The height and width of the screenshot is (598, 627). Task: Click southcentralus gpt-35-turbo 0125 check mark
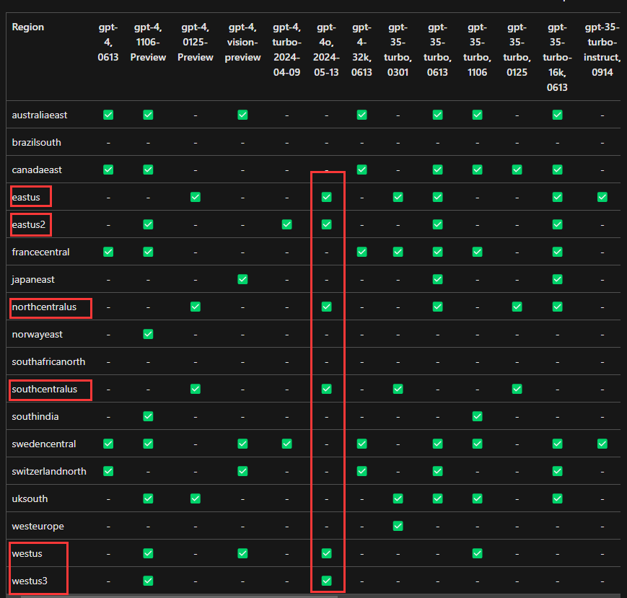click(x=517, y=389)
